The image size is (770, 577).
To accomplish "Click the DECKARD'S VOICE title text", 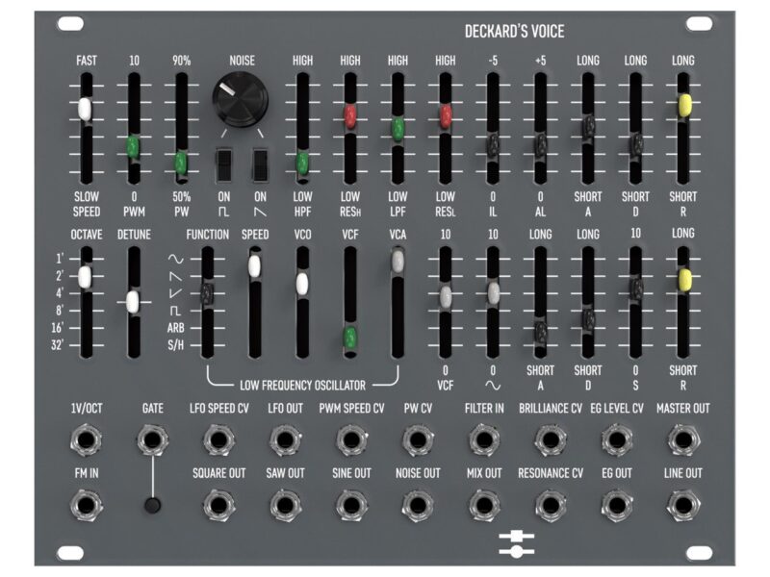I will pyautogui.click(x=514, y=32).
